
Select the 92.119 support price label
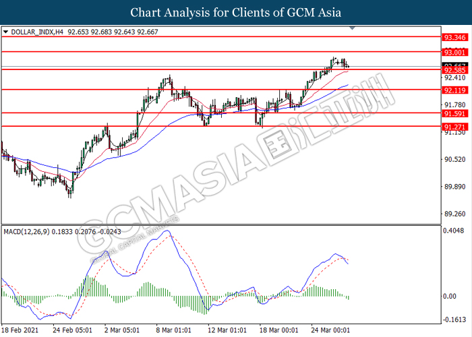point(452,90)
